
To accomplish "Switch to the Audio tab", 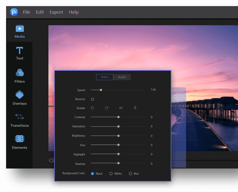I will [x=122, y=77].
